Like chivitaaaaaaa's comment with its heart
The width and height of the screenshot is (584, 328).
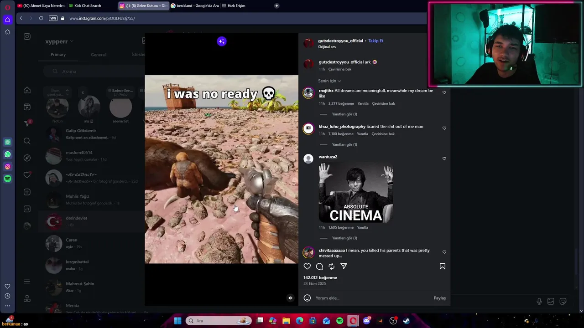444,252
